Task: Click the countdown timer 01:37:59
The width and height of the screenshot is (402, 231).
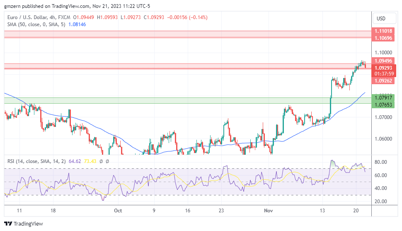Action: click(384, 74)
